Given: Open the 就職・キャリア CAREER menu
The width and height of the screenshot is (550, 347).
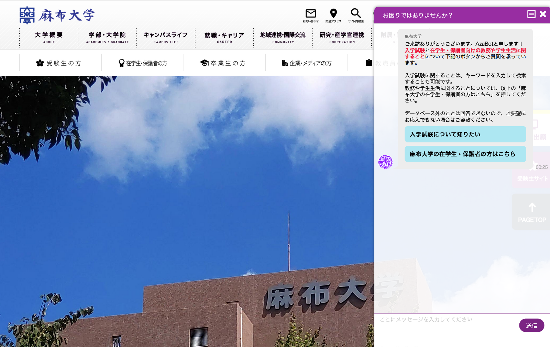Looking at the screenshot, I should click(224, 37).
